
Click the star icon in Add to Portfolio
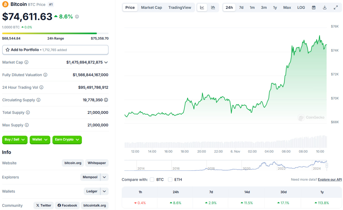(x=8, y=50)
